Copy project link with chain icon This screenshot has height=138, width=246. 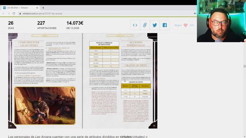point(145,25)
